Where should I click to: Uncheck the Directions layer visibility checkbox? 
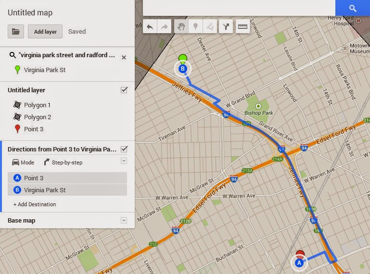[x=124, y=149]
